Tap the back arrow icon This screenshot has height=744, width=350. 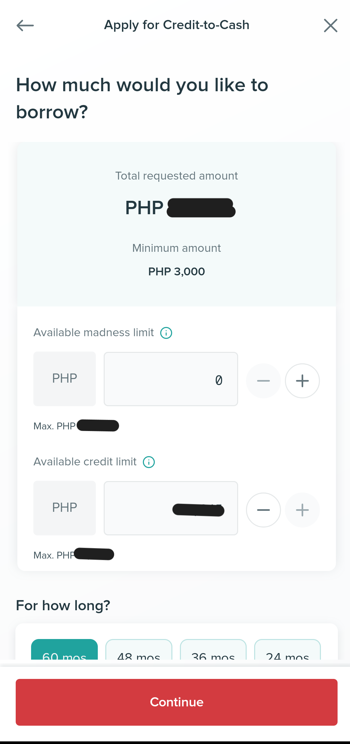pyautogui.click(x=25, y=25)
